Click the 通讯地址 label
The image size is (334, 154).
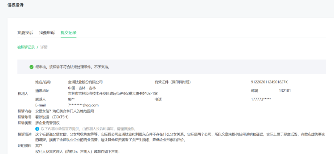[x=42, y=91]
